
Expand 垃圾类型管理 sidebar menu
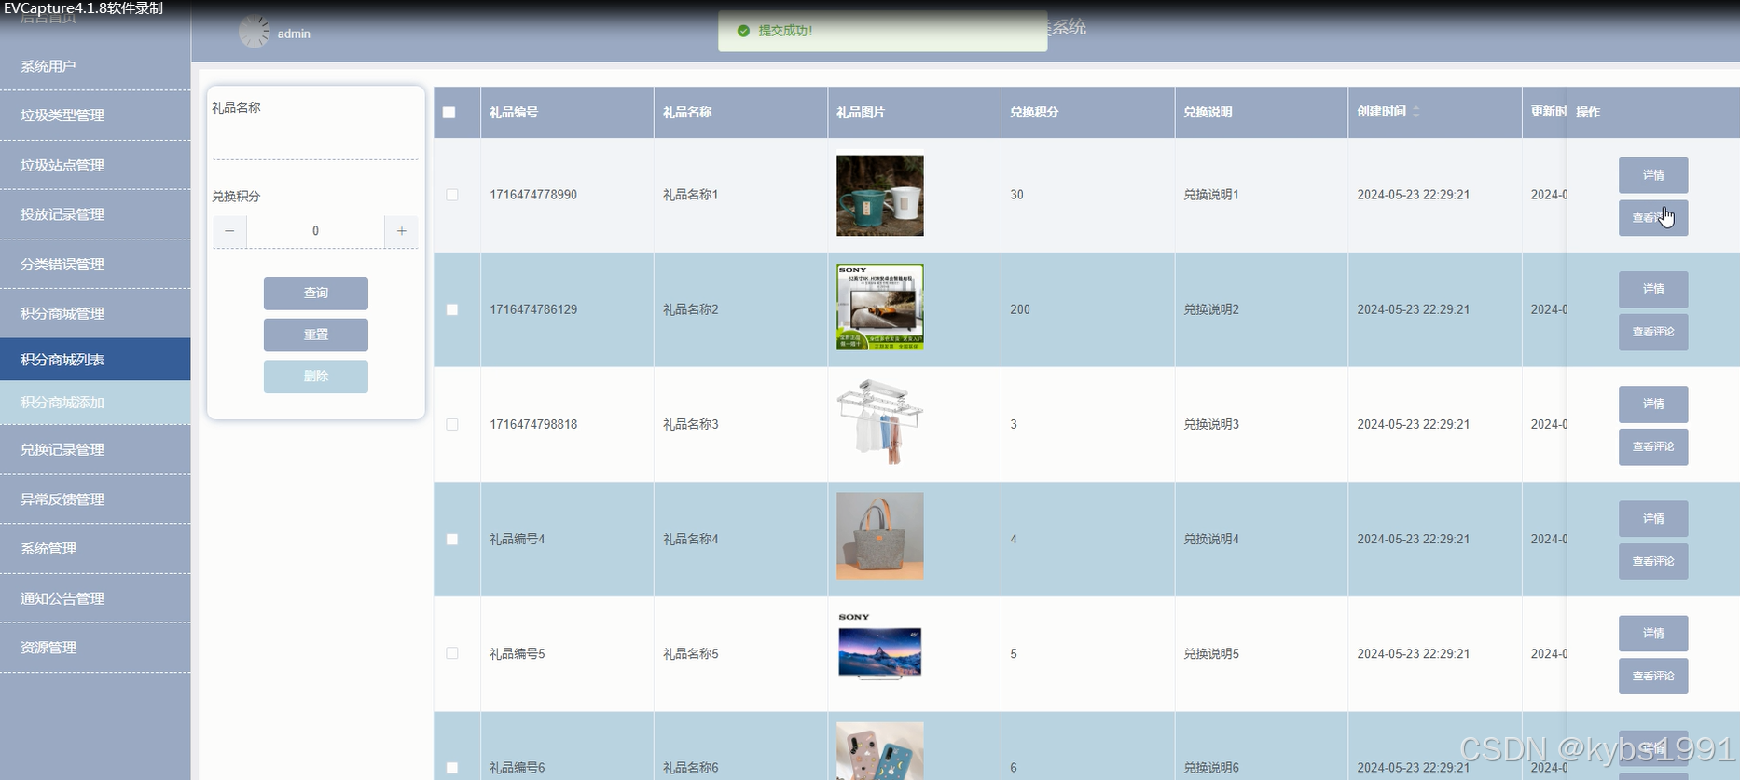coord(95,116)
